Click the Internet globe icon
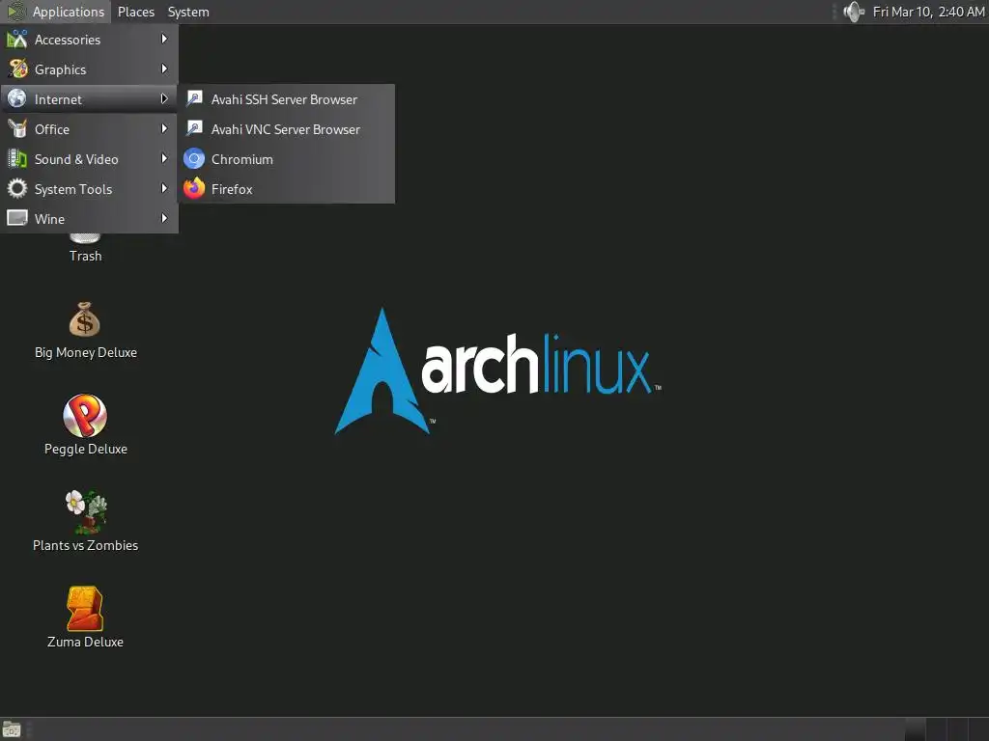The image size is (989, 741). coord(17,99)
